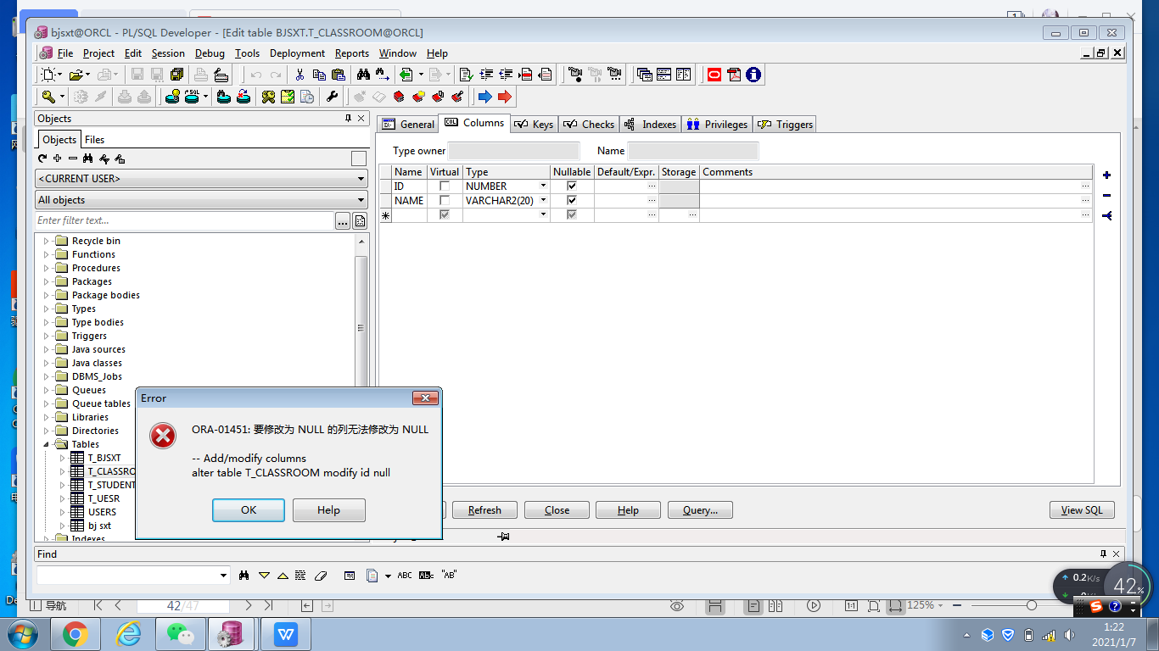Click the blue right arrow icon
Screen dimensions: 1159x651
484,97
